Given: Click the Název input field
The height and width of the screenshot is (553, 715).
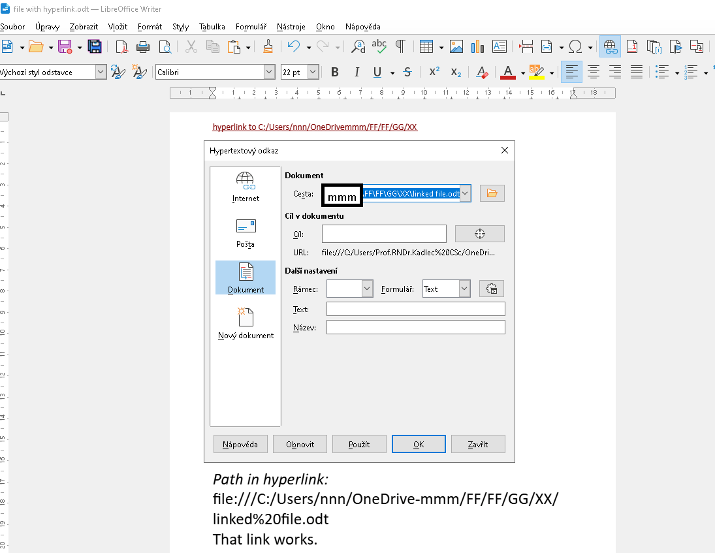Looking at the screenshot, I should tap(416, 327).
